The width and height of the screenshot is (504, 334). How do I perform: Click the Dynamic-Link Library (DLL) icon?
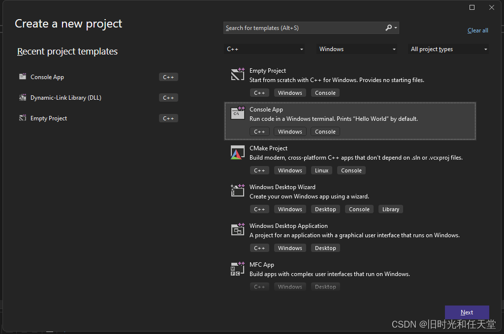23,97
